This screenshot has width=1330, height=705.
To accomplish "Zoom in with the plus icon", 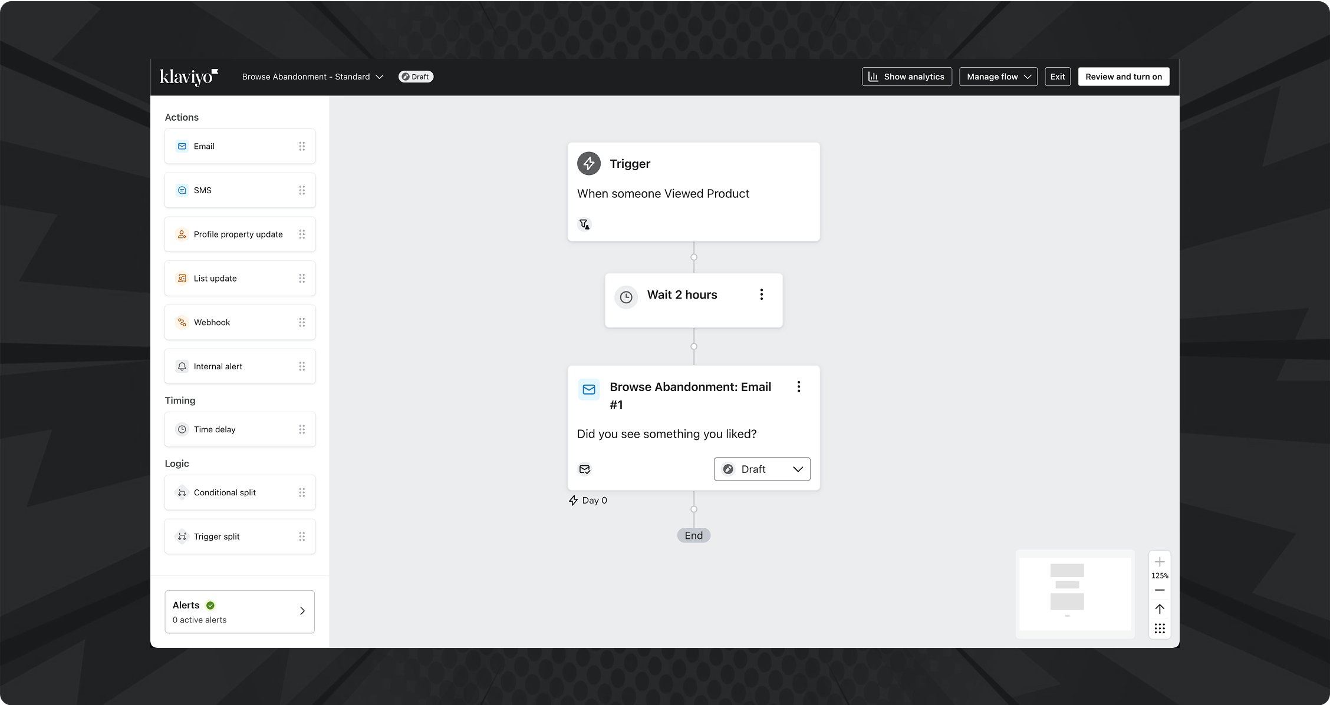I will 1159,562.
